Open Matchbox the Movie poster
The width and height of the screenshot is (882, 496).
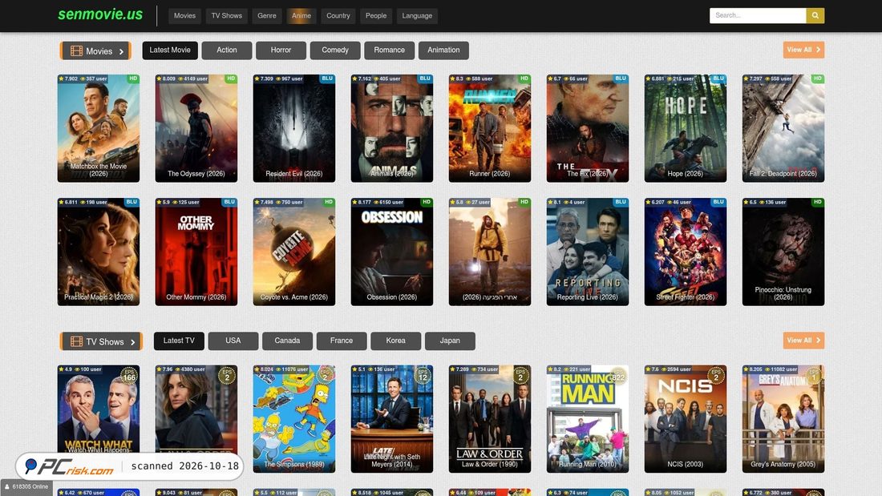coord(99,128)
